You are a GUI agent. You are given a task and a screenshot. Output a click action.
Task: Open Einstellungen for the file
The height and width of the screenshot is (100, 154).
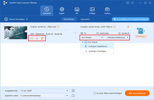[141, 37]
